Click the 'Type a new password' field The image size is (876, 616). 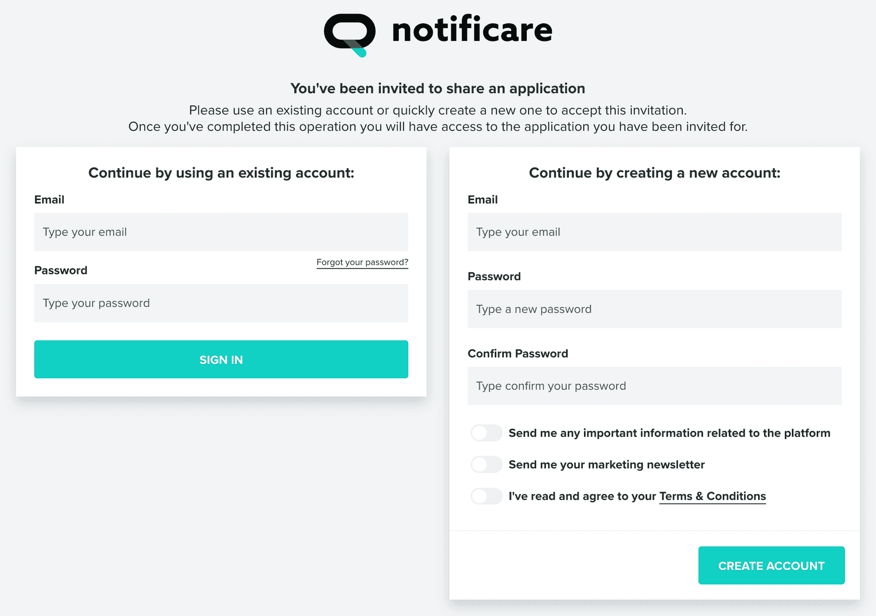654,309
